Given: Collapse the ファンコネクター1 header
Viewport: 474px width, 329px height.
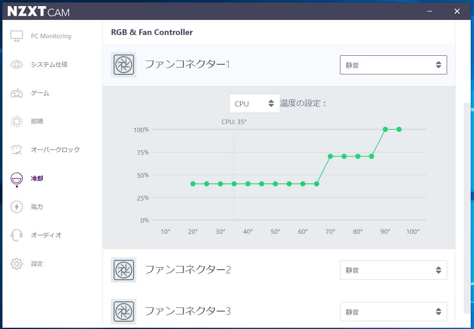Looking at the screenshot, I should (x=279, y=65).
